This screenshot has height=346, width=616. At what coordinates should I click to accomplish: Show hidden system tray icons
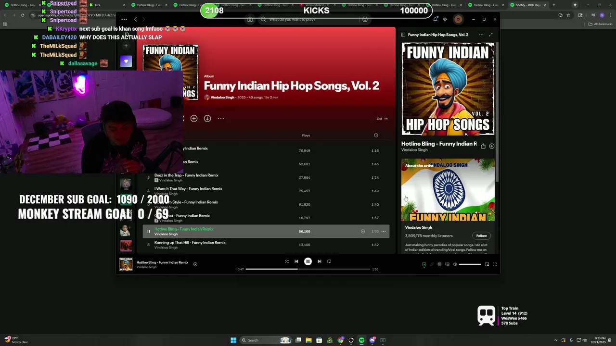pyautogui.click(x=556, y=340)
